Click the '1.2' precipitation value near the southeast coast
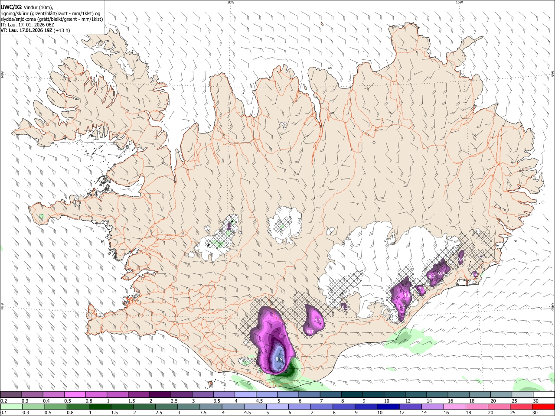This screenshot has height=416, width=555. (402, 307)
